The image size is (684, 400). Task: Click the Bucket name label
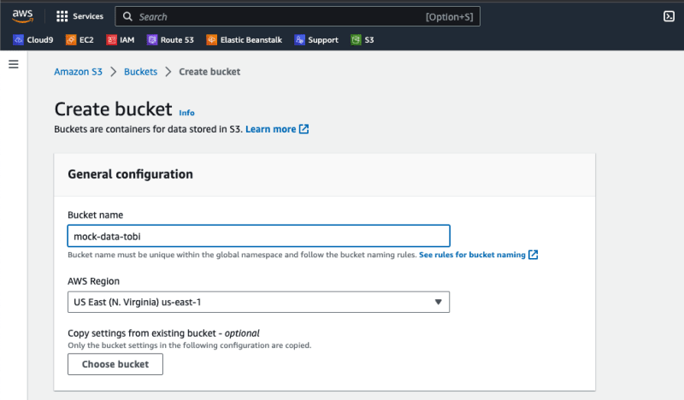tap(95, 215)
